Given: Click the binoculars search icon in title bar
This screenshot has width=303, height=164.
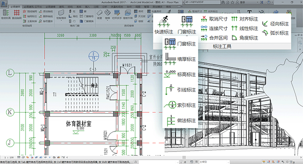Looking at the screenshot, I should (223, 2).
